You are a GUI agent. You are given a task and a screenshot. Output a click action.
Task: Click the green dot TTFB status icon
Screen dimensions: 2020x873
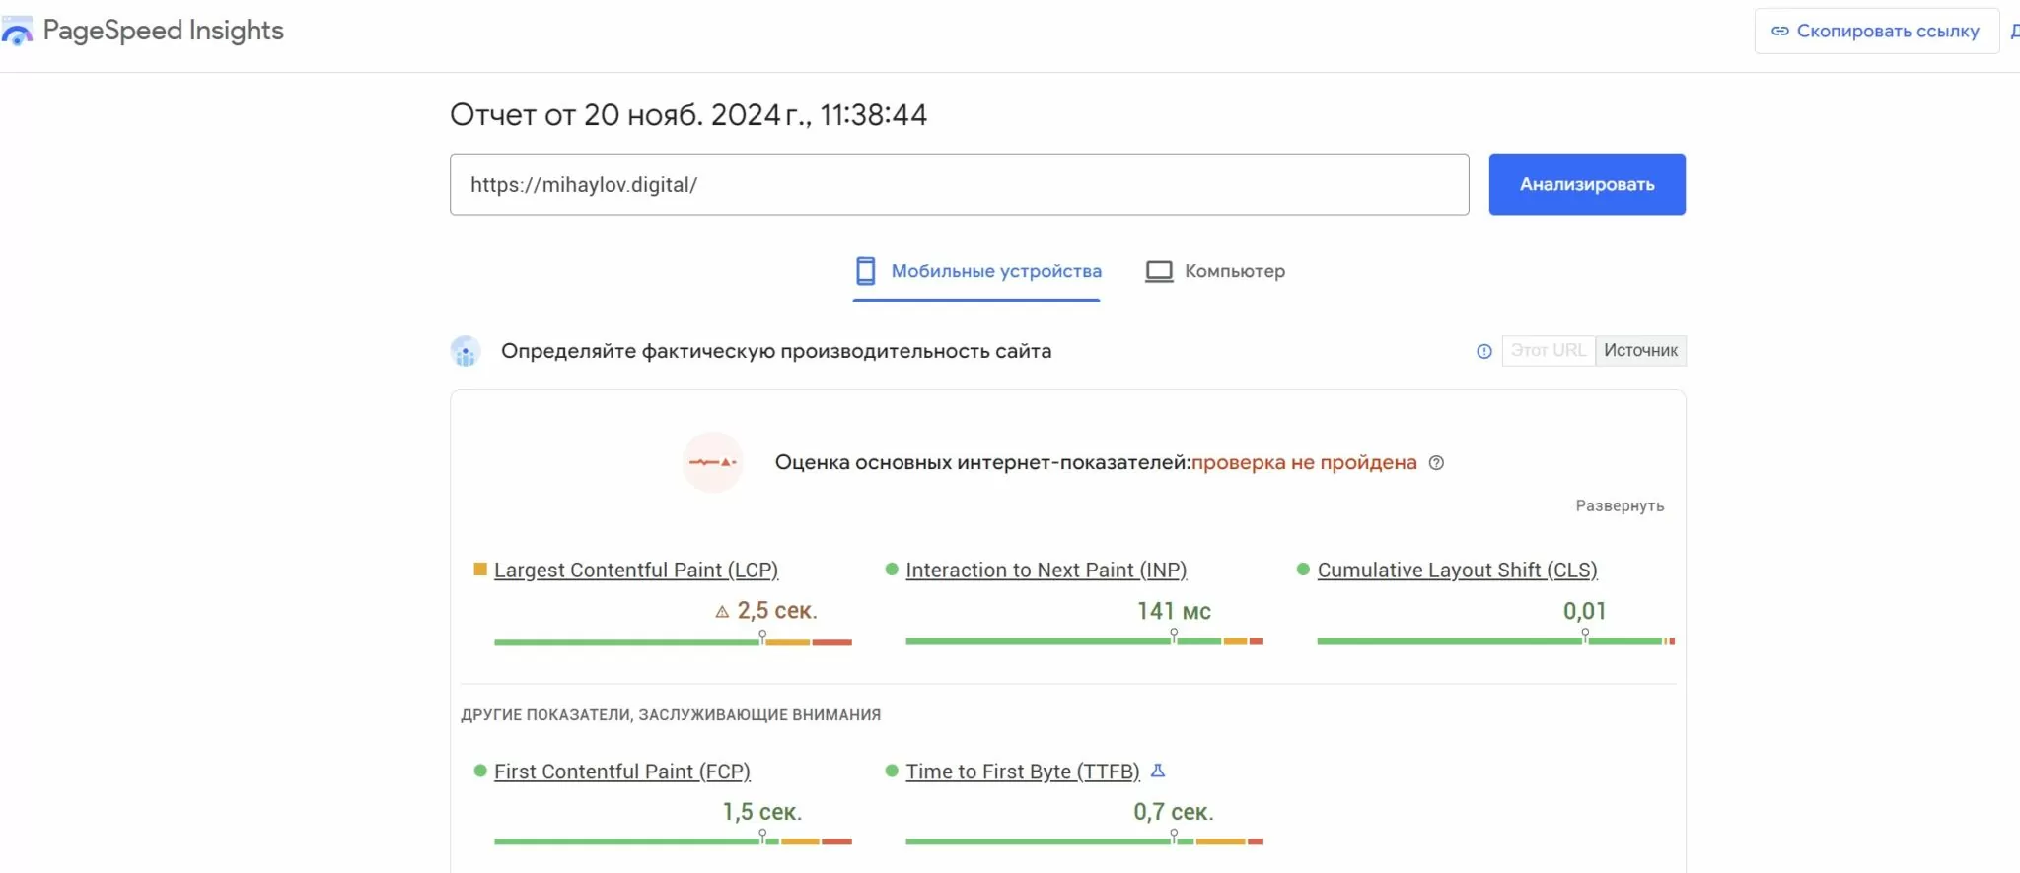(892, 771)
